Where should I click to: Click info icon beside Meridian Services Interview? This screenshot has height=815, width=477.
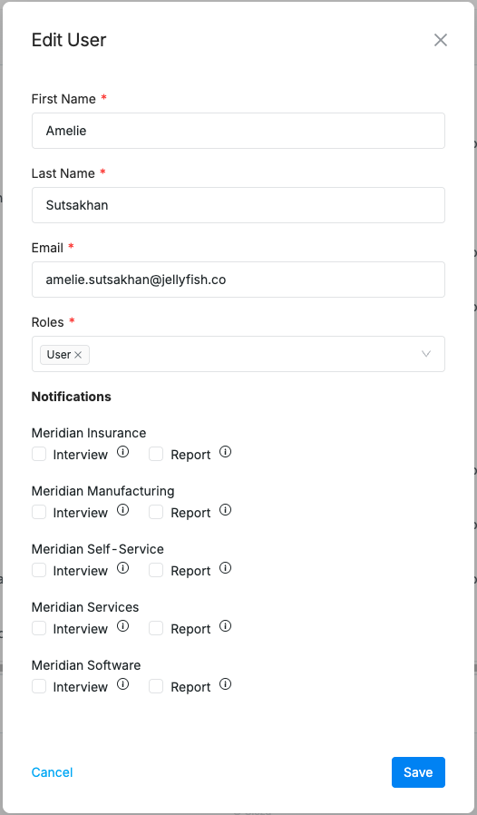point(122,626)
